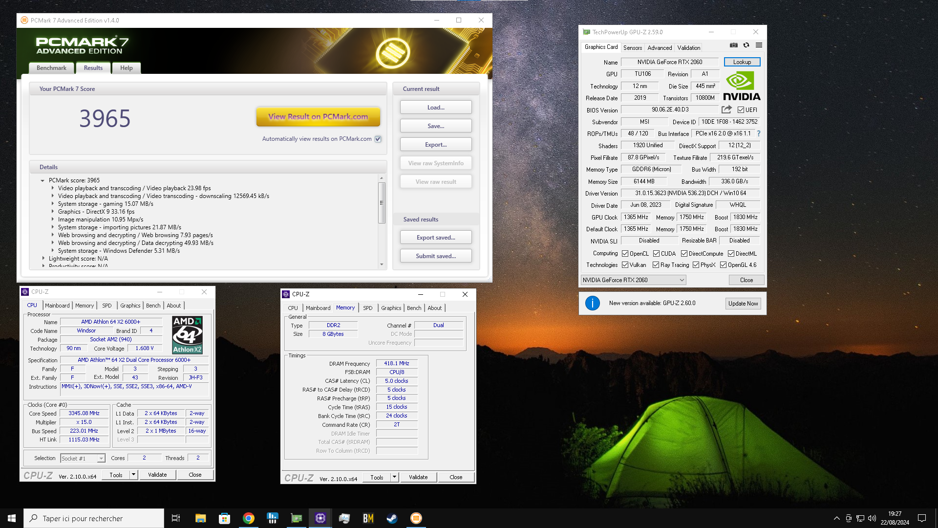The height and width of the screenshot is (528, 938).
Task: Click Validate in the left CPU-Z window
Action: (x=157, y=475)
